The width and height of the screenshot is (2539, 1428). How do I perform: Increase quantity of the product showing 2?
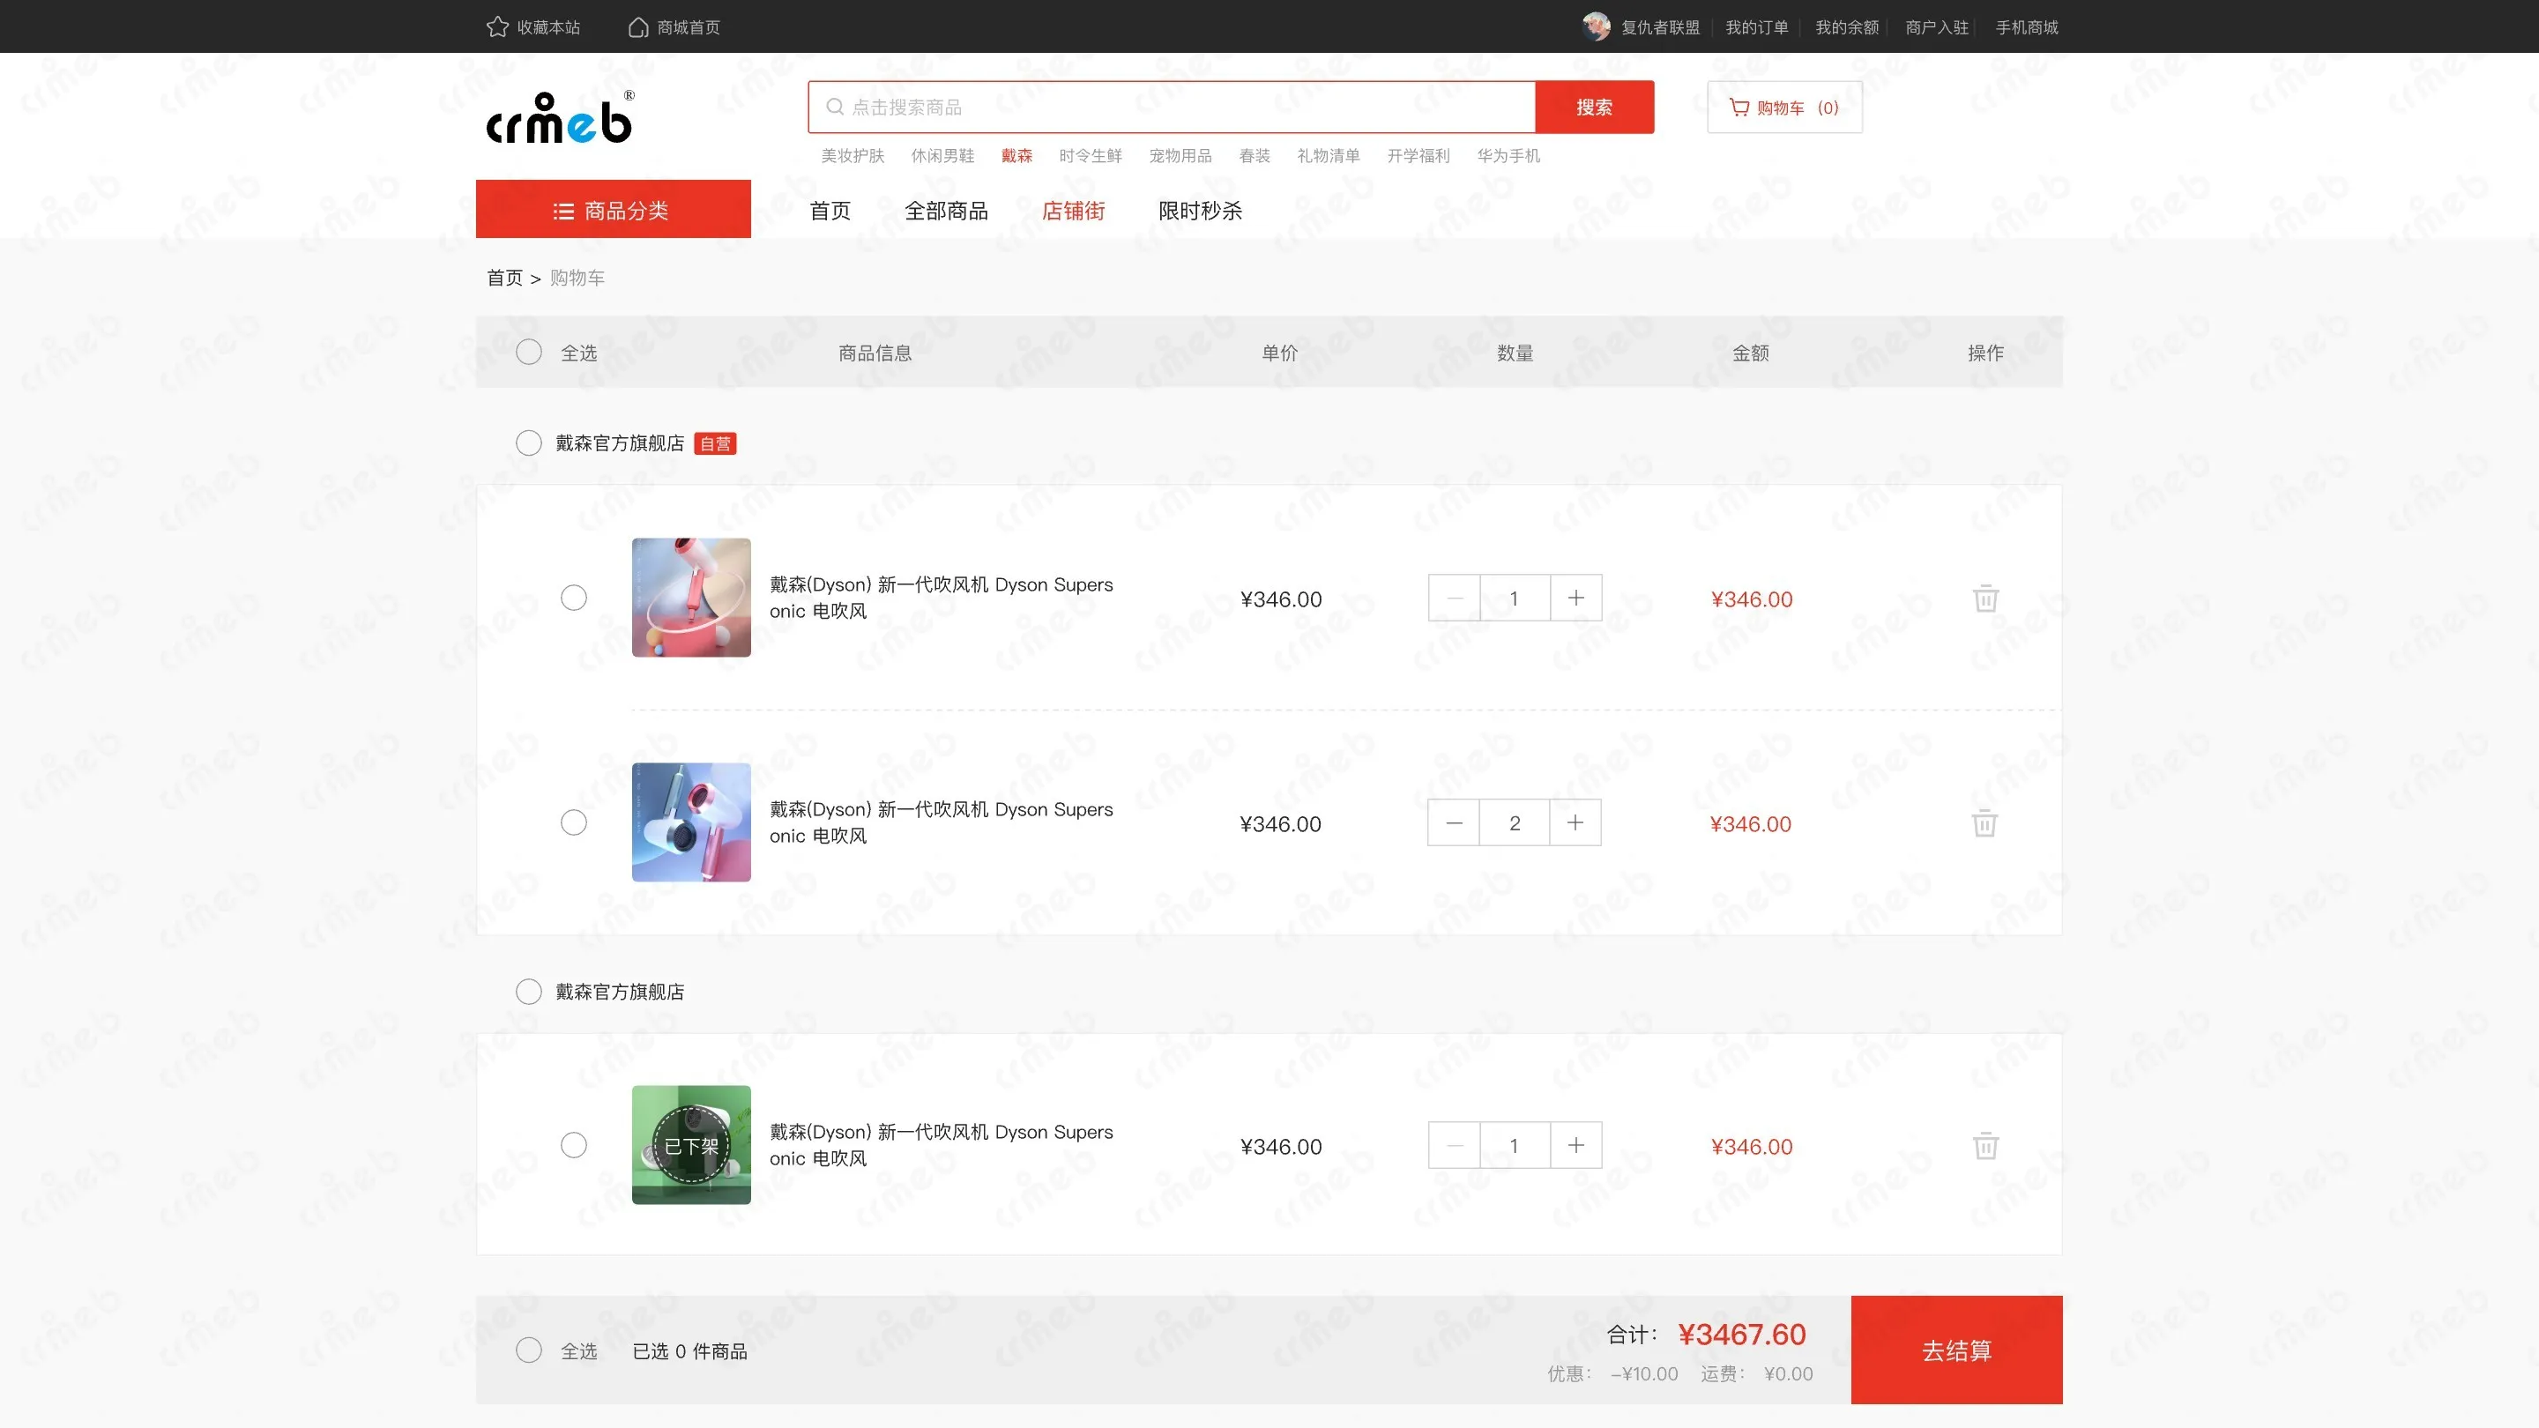point(1575,823)
